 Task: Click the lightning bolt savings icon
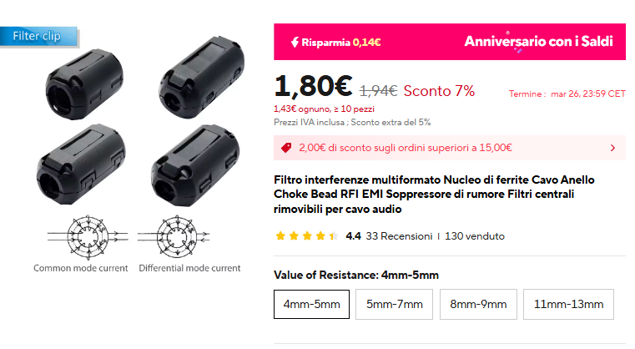[x=294, y=42]
